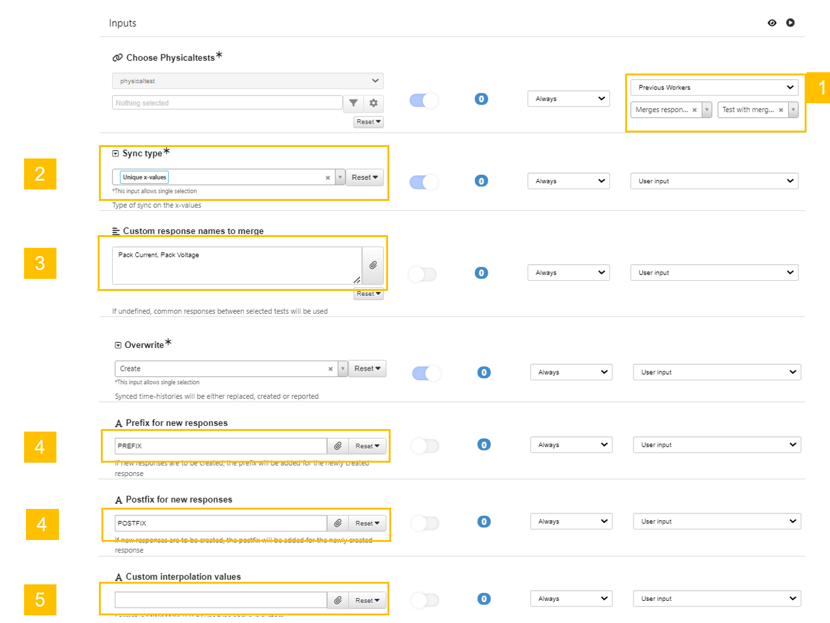
Task: Remove the Merges respon... worker tag
Action: click(694, 110)
